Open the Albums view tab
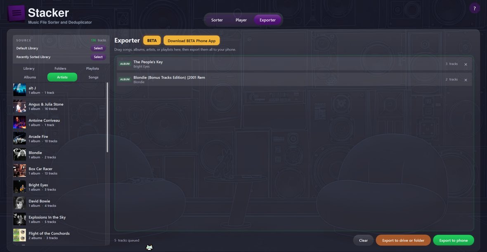487x252 pixels. point(30,77)
